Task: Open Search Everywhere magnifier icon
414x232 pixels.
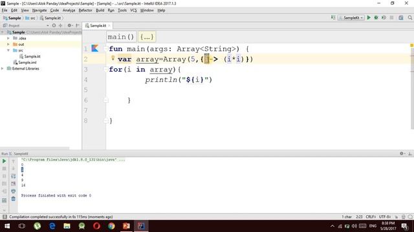Action: [x=409, y=17]
